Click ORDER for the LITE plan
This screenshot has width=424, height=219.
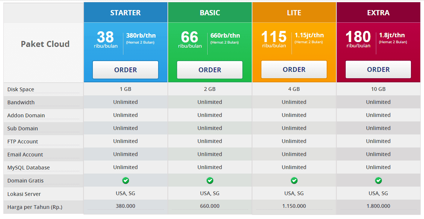coord(294,69)
